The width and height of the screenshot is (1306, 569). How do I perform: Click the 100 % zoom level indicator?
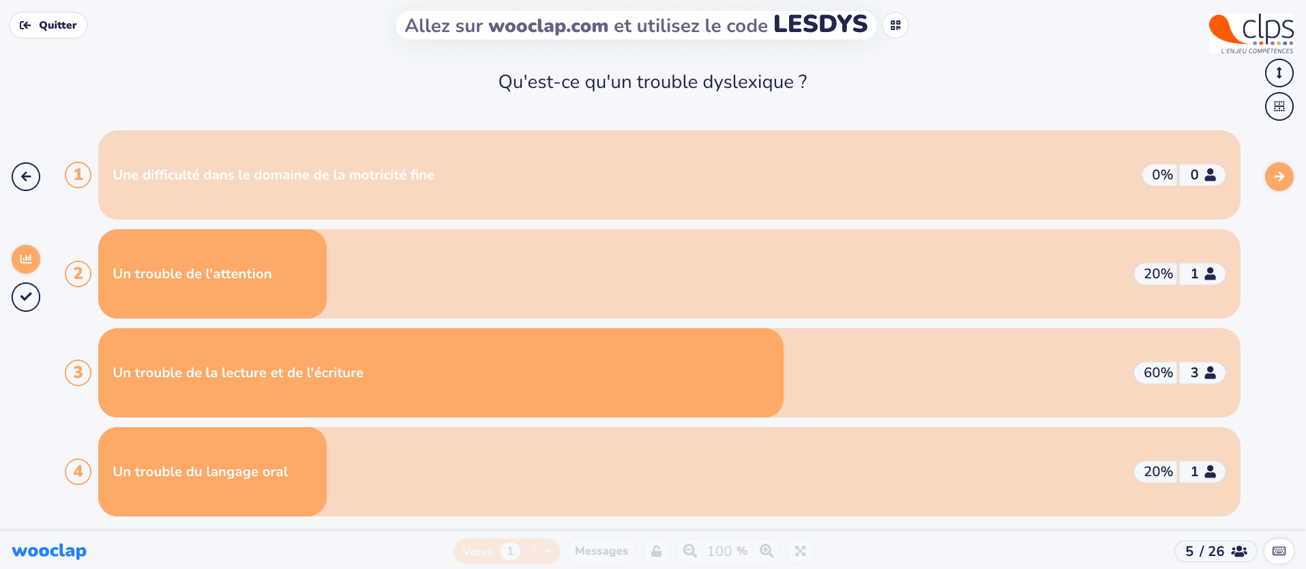pyautogui.click(x=727, y=551)
